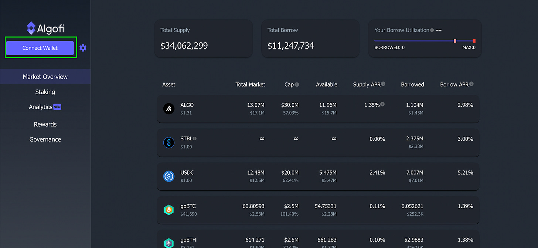Screen dimensions: 538x248
Task: Click the info icon beside Borrow APR header
Action: click(471, 84)
